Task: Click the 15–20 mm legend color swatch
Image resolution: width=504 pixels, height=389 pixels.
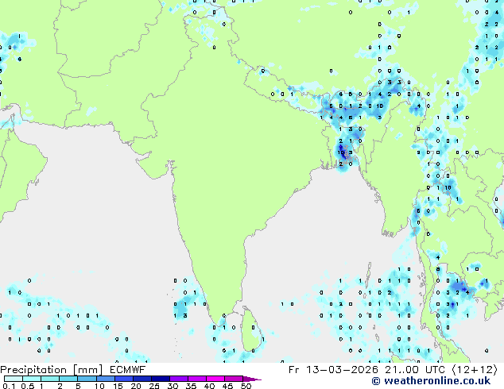Action: coord(123,379)
